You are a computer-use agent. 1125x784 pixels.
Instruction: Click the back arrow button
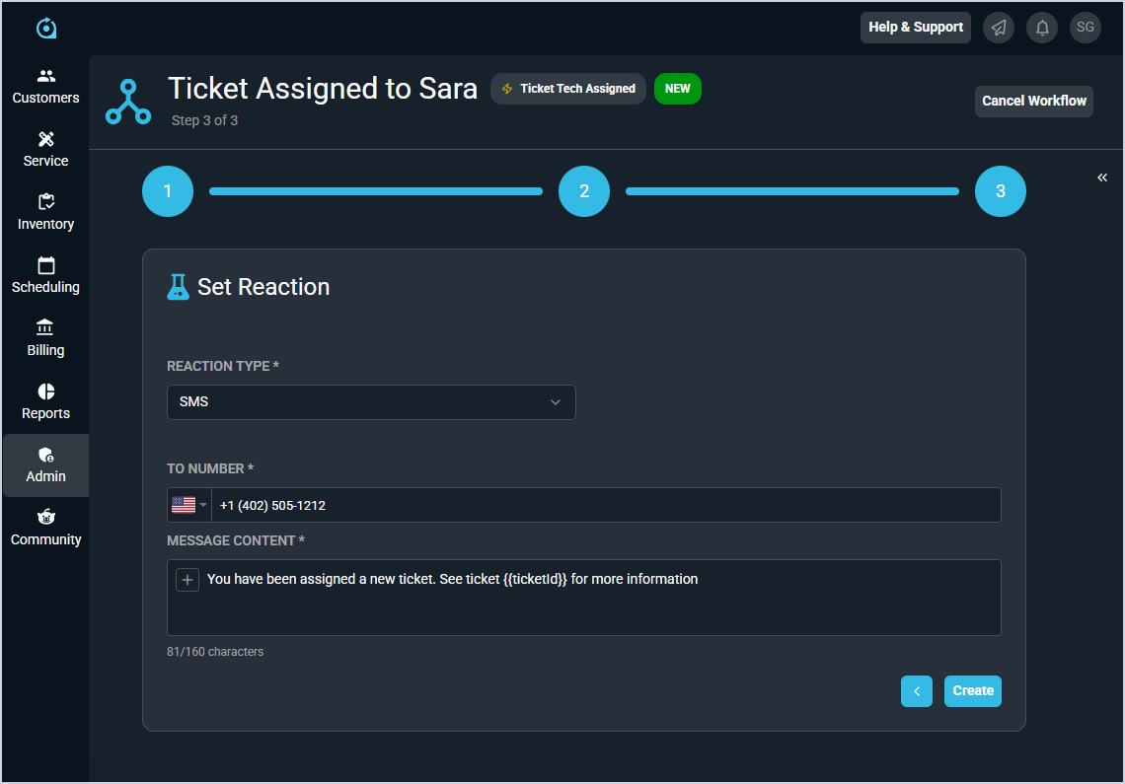(x=916, y=691)
